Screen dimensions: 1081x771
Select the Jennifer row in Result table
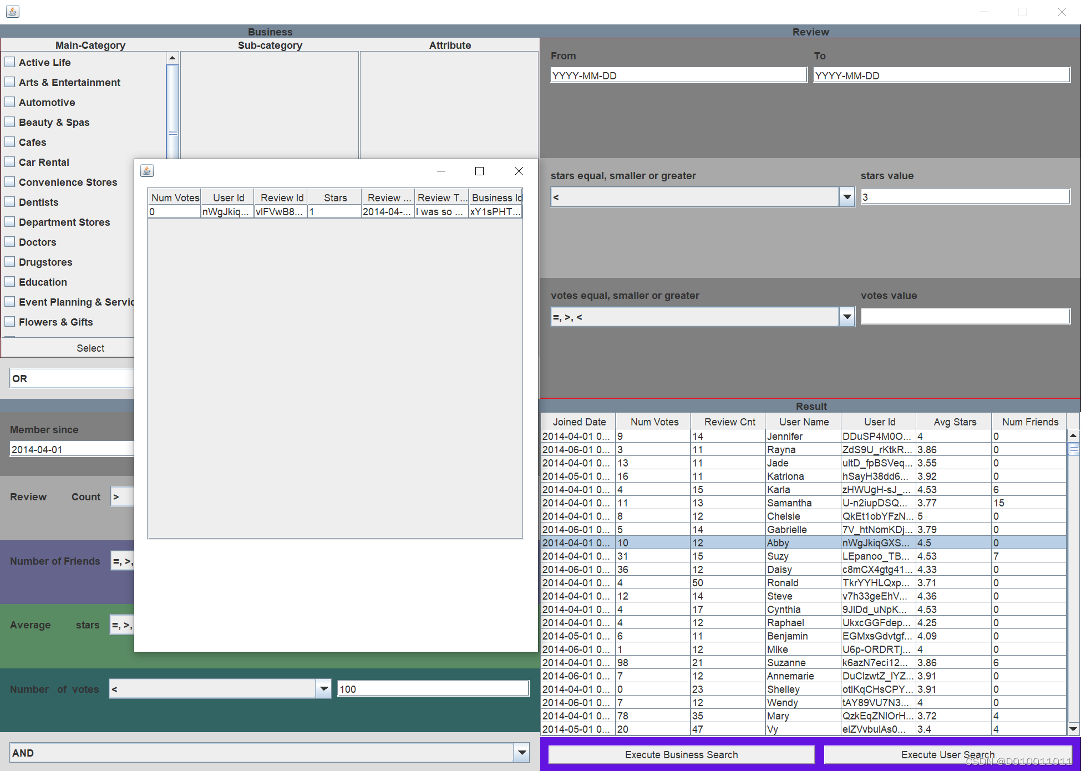coord(804,436)
